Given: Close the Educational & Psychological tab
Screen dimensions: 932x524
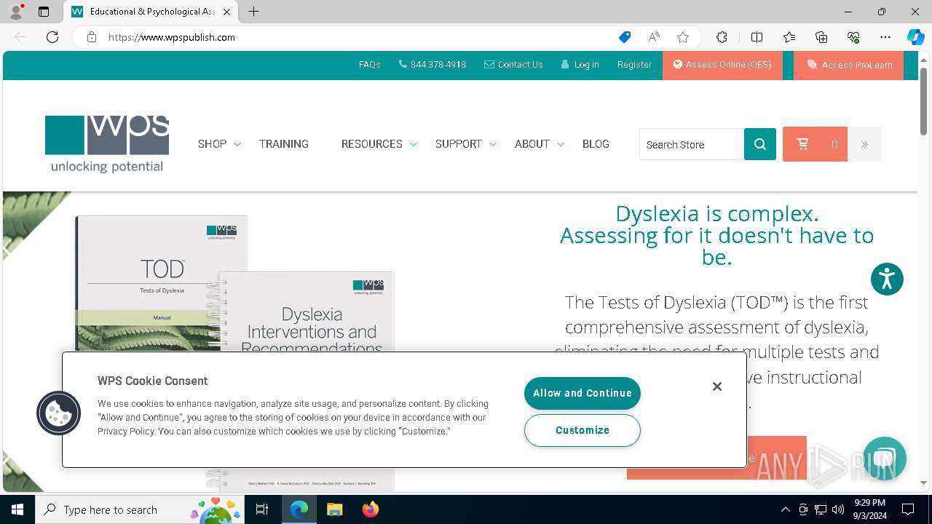Looking at the screenshot, I should [x=226, y=12].
